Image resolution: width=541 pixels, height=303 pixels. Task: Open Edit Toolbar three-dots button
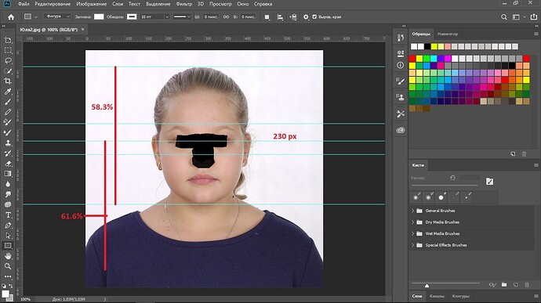[x=8, y=276]
